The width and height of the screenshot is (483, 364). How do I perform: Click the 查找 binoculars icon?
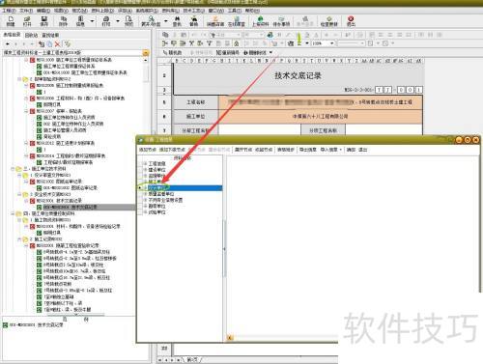[x=177, y=21]
